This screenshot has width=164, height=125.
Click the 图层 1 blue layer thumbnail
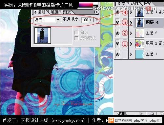point(140,54)
